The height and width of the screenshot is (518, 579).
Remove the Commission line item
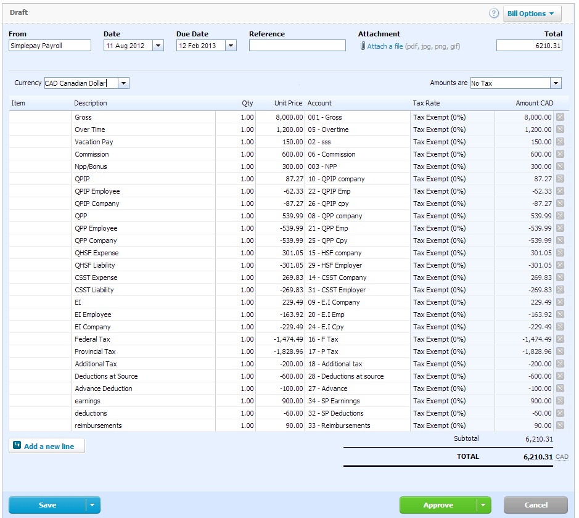click(560, 154)
